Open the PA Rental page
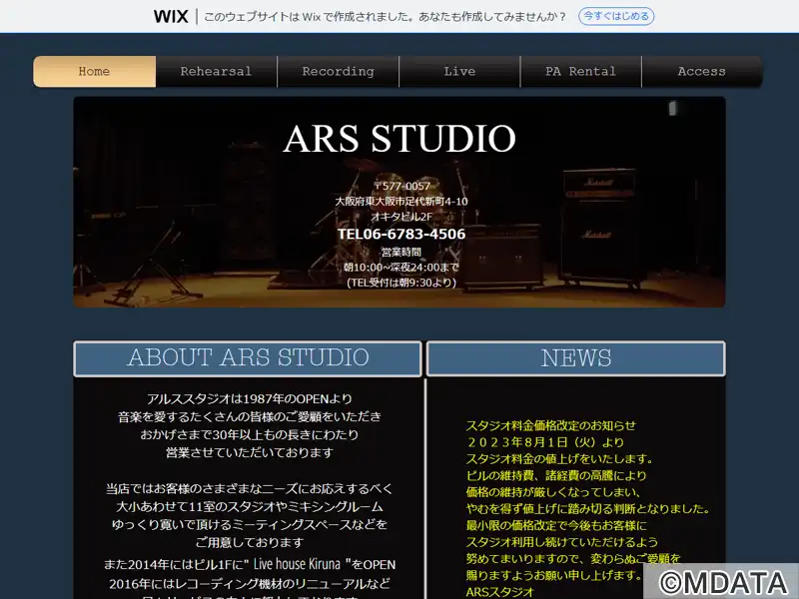Screen dimensions: 799x599 (x=580, y=72)
